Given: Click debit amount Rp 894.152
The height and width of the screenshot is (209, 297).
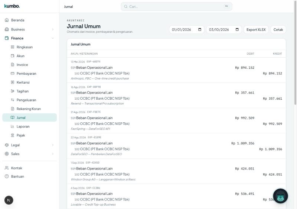Looking at the screenshot, I should coord(245,68).
